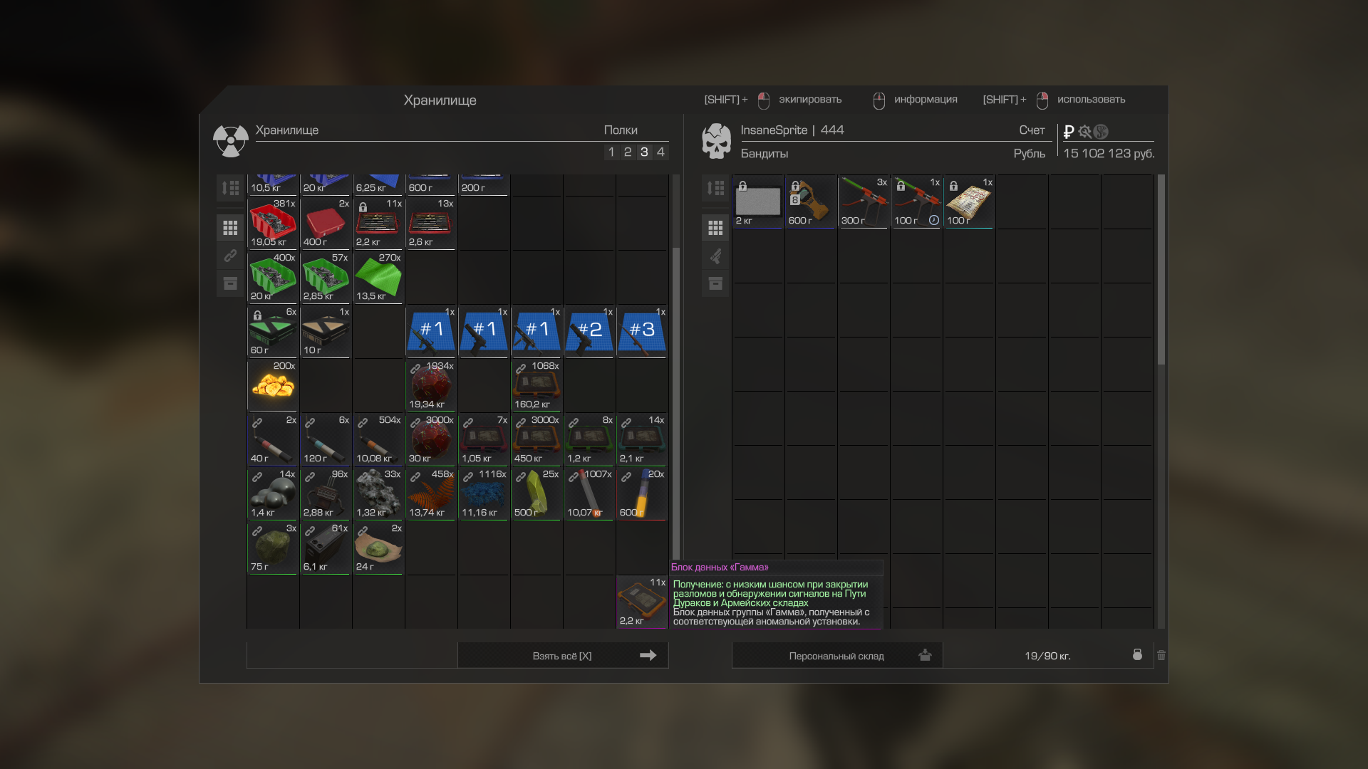Select food package 1x 100 г in inventory
Image resolution: width=1368 pixels, height=769 pixels.
(x=969, y=202)
